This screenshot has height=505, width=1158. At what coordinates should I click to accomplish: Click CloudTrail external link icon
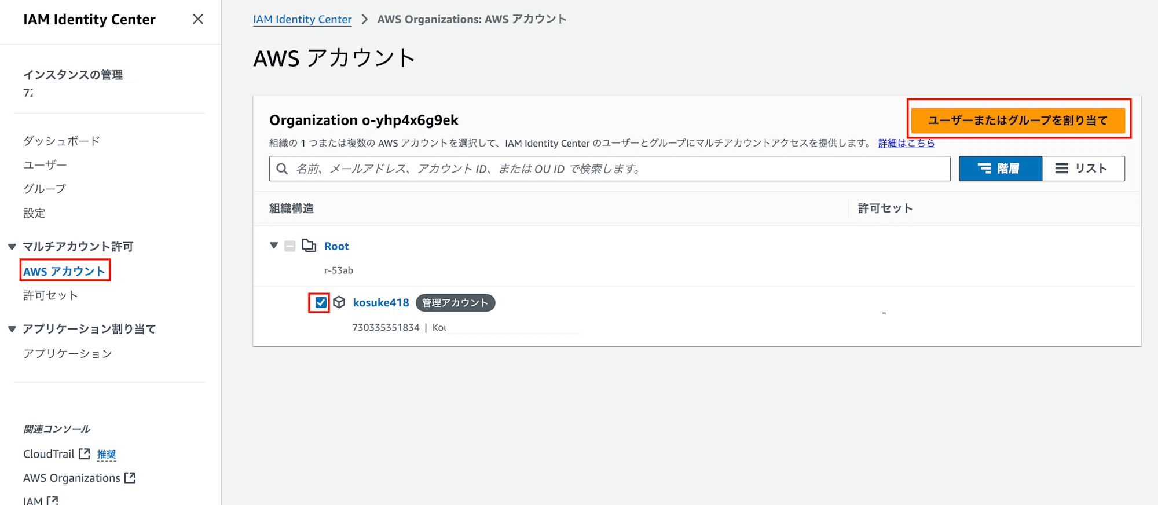pyautogui.click(x=85, y=453)
